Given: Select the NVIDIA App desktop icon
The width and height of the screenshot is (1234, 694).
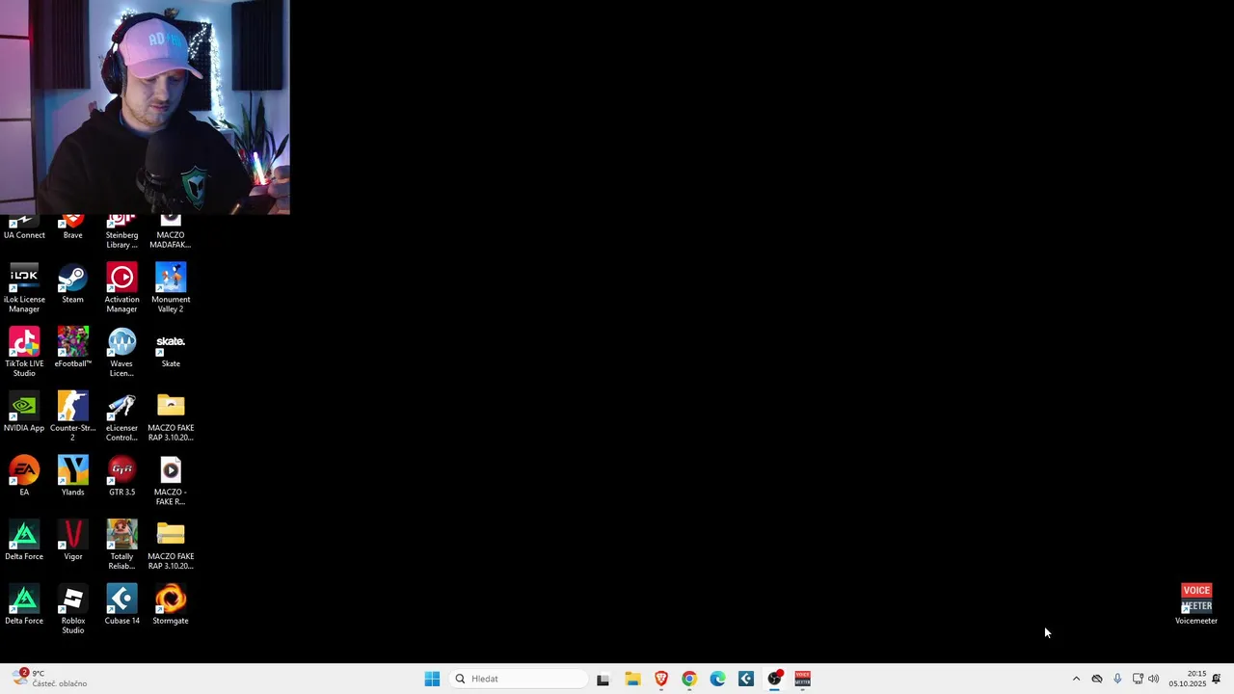Looking at the screenshot, I should tap(24, 412).
